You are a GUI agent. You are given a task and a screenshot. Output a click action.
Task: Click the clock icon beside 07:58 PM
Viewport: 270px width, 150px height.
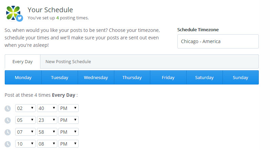coord(7,132)
